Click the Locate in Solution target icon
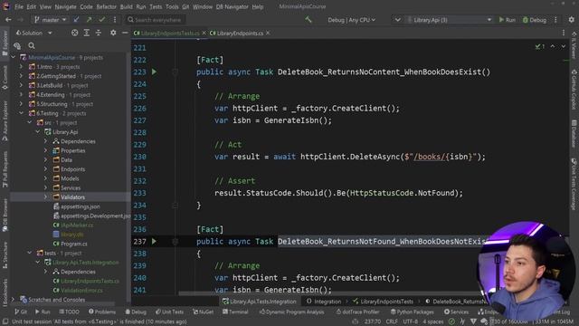 click(74, 33)
